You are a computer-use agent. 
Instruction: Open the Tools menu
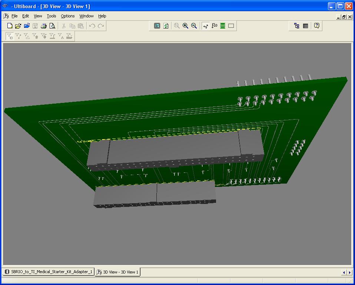point(52,16)
